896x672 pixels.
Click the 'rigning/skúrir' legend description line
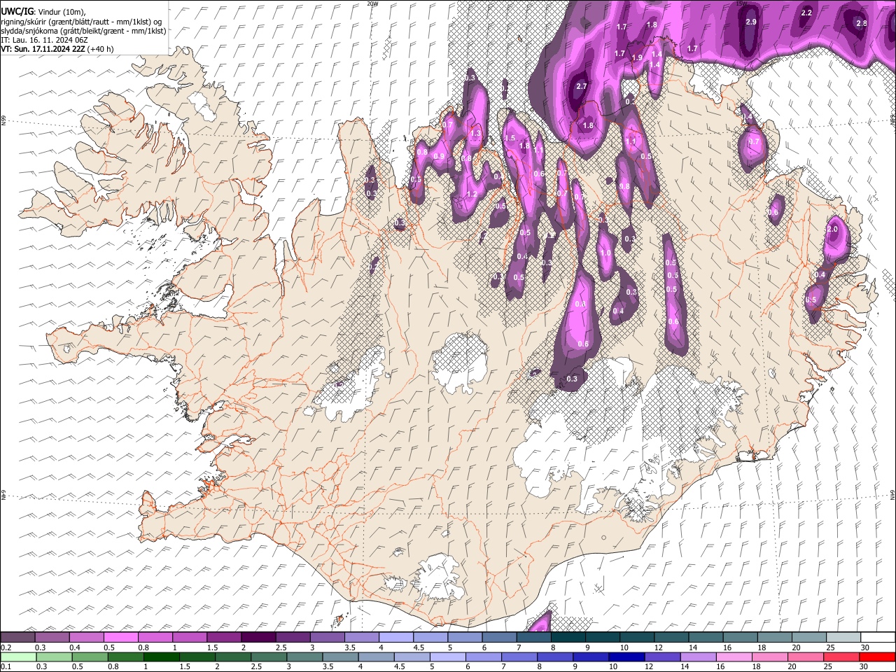81,22
